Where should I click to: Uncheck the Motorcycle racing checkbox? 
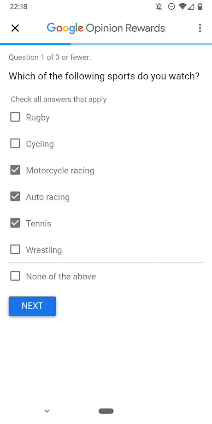pos(15,170)
